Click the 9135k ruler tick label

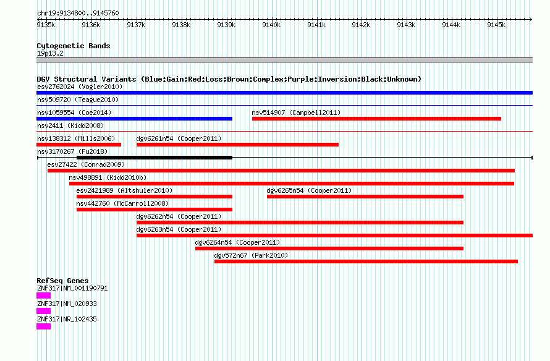tap(46, 25)
